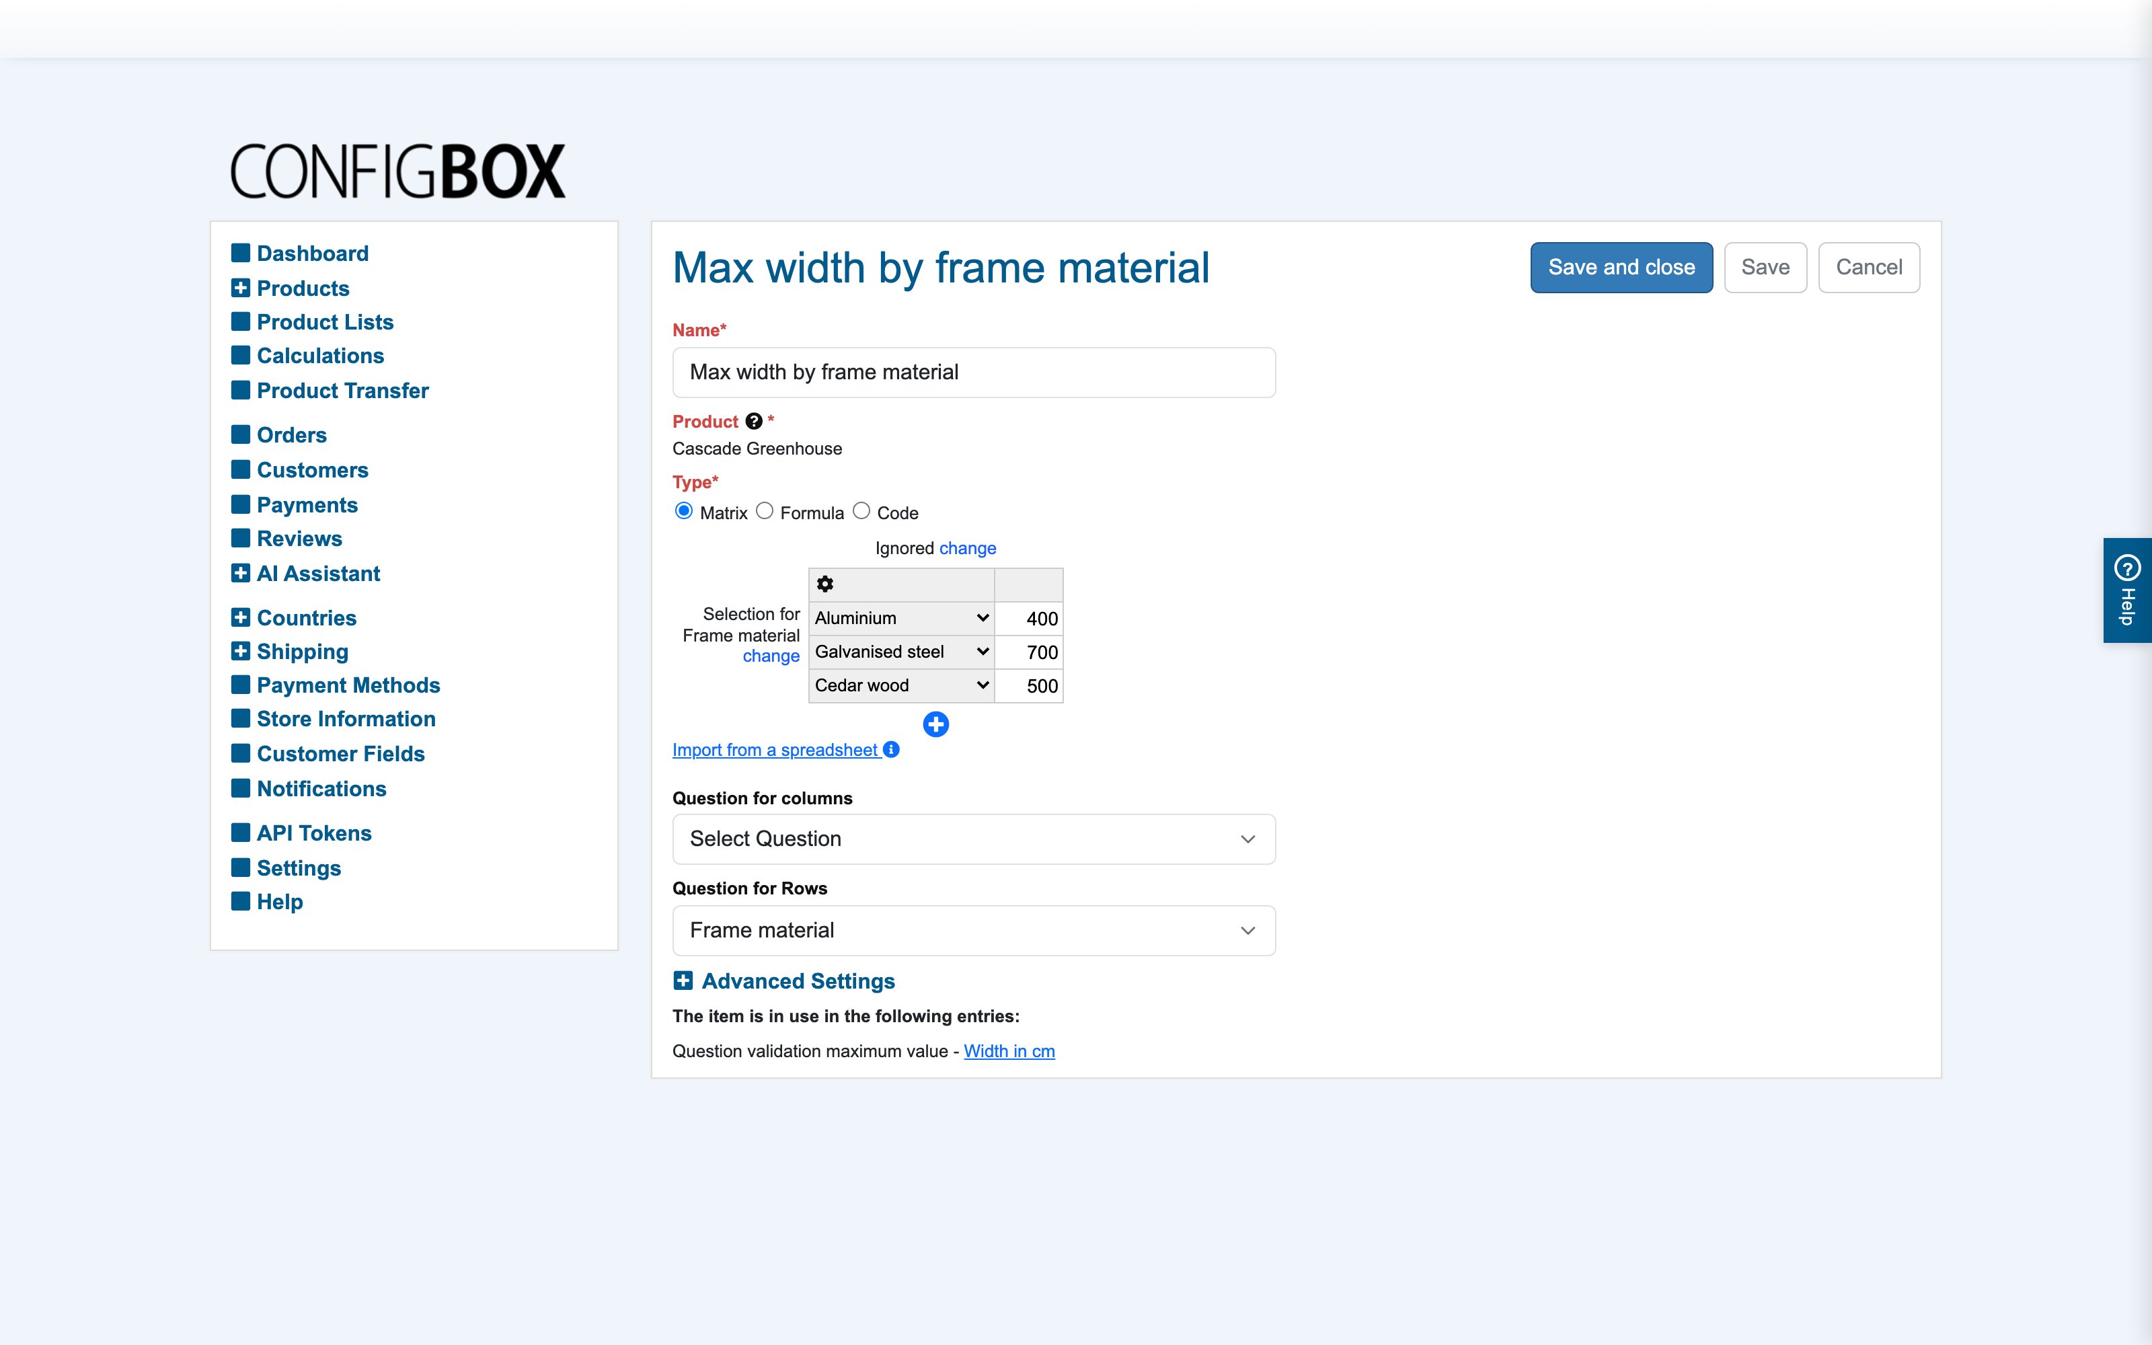Open Question for columns dropdown
This screenshot has width=2152, height=1345.
[974, 839]
